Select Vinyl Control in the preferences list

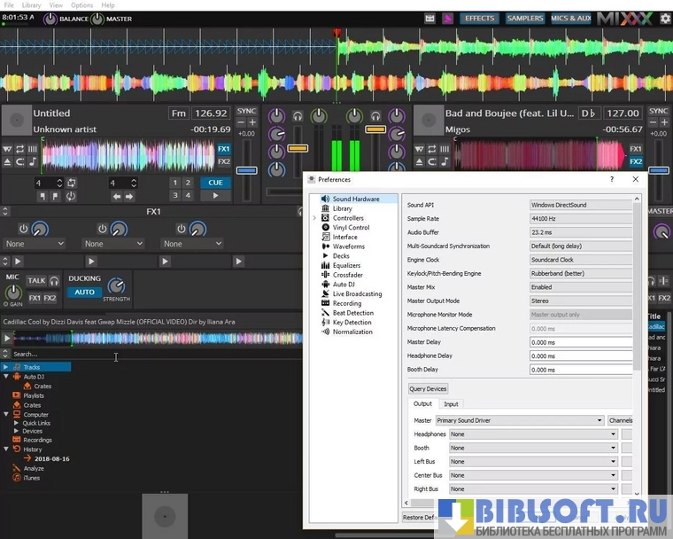click(351, 228)
